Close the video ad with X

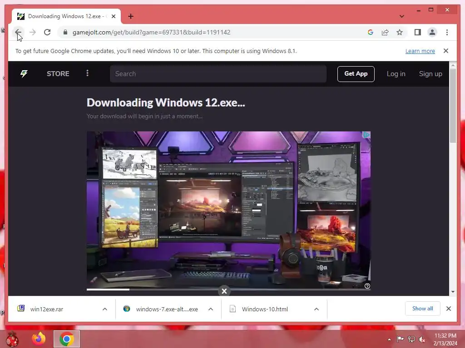(x=224, y=291)
